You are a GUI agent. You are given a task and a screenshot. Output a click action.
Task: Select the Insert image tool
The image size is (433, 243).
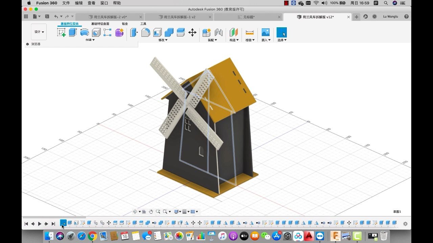click(266, 32)
